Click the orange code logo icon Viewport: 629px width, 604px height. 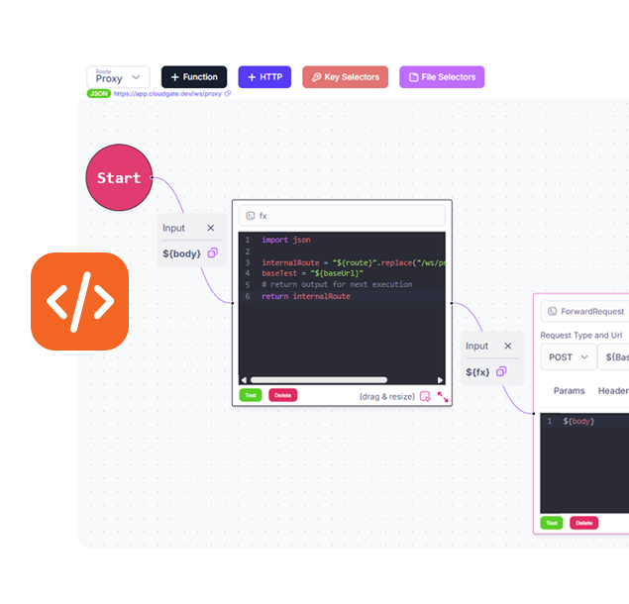80,302
